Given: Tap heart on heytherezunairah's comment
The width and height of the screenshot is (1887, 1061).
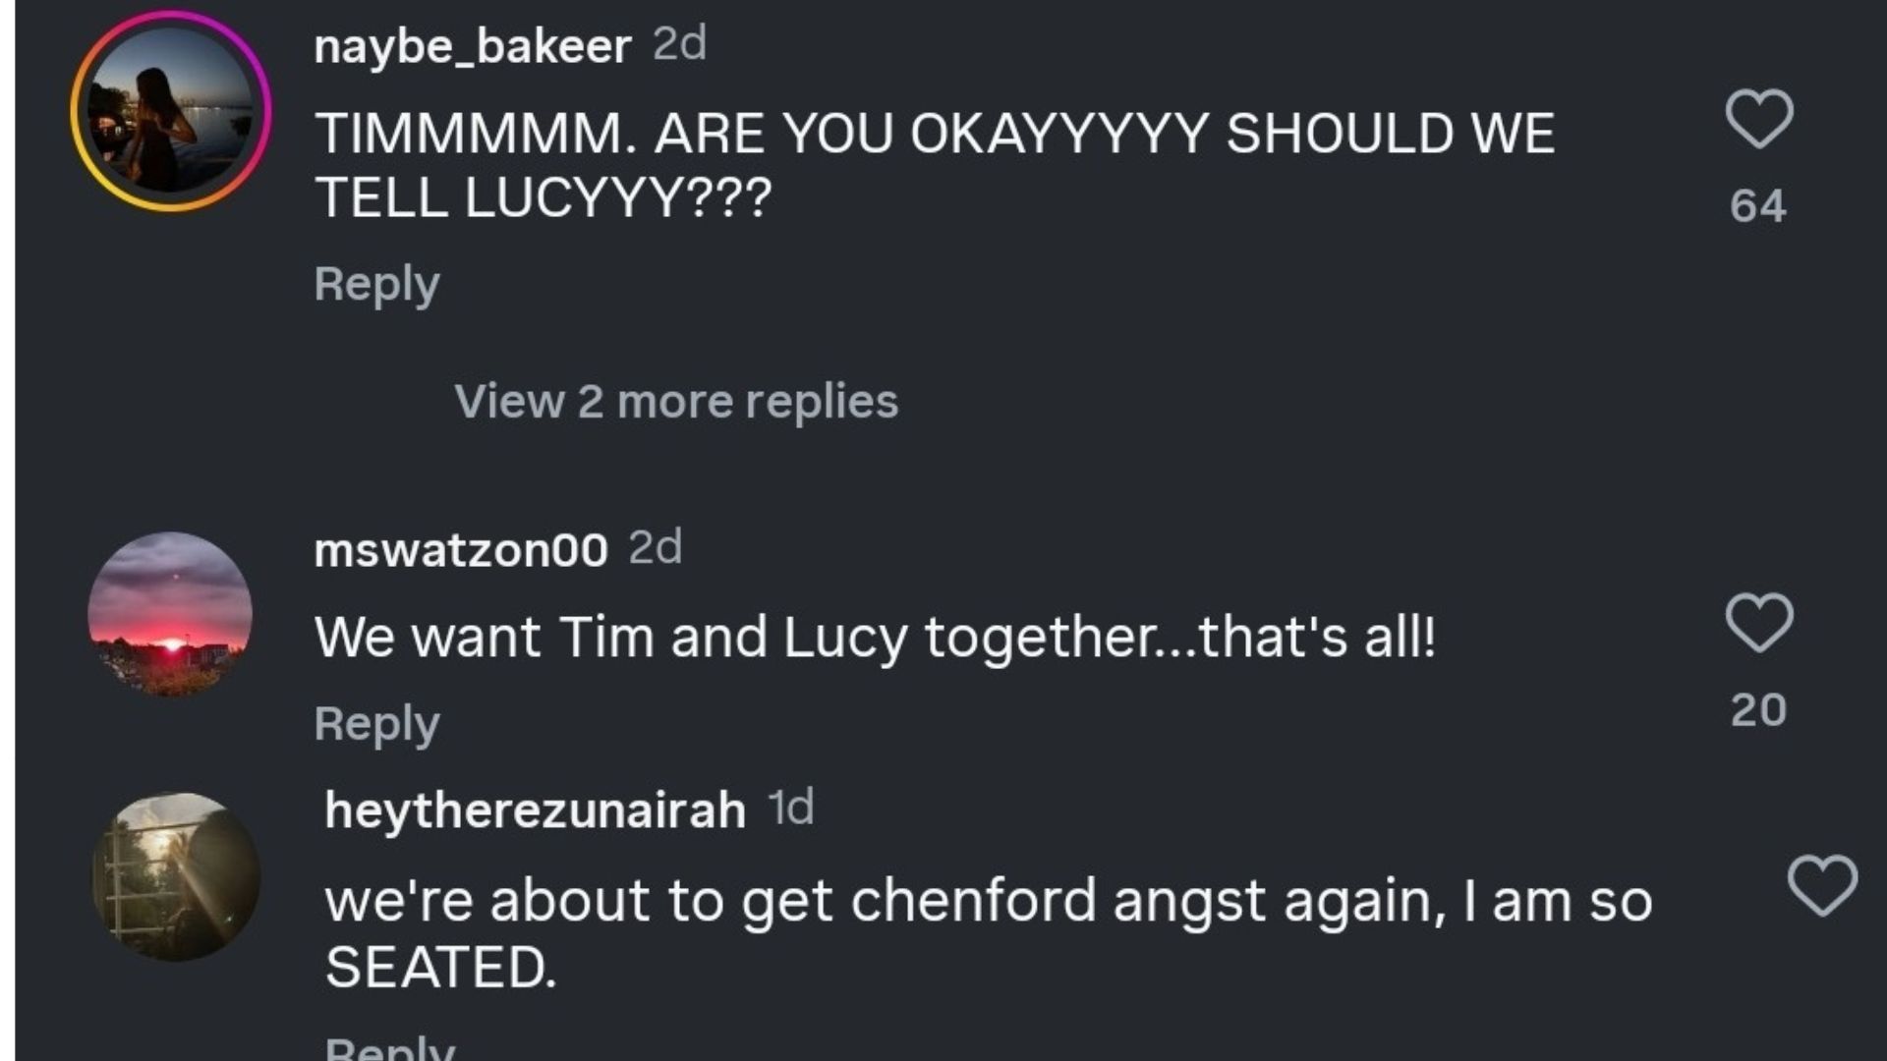Looking at the screenshot, I should coord(1822,885).
